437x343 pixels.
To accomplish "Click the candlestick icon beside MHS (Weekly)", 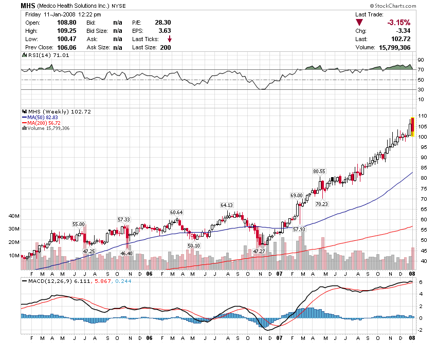I will point(24,111).
